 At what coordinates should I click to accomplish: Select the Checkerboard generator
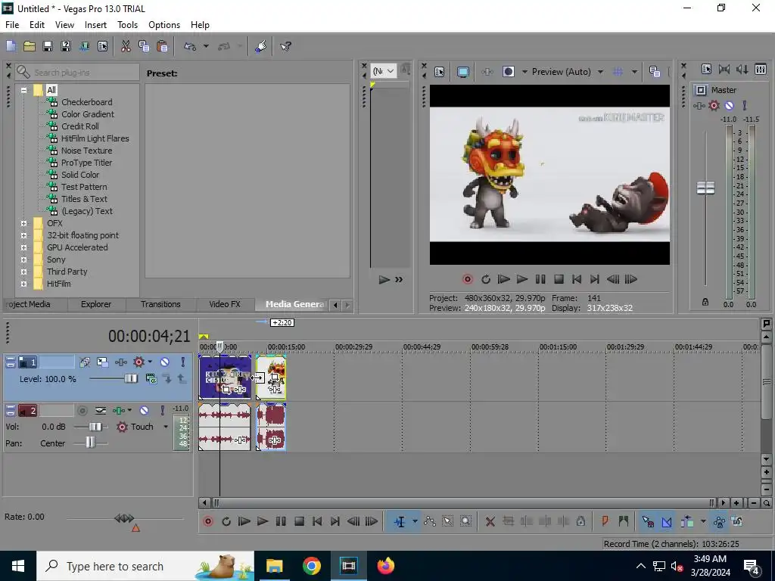(86, 102)
